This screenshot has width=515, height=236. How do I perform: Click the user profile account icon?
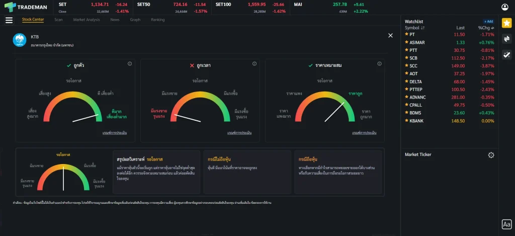coord(505,7)
